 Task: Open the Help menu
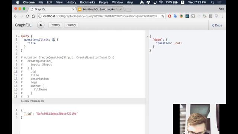tap(130, 2)
